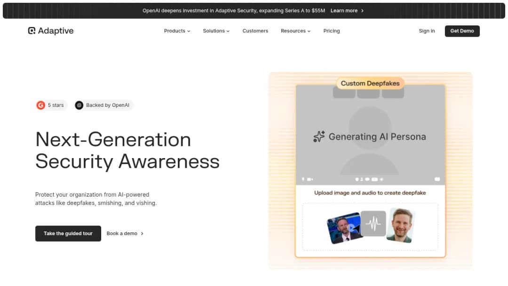The image size is (508, 286).
Task: Click the 'Backed by OpenAI' badge text
Action: [108, 105]
